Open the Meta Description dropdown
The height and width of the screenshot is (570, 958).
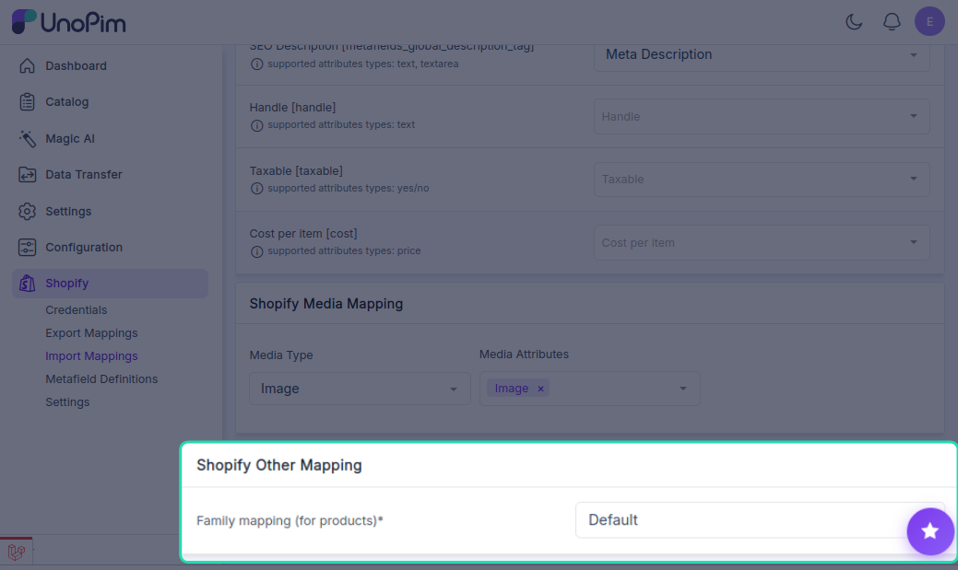(762, 55)
